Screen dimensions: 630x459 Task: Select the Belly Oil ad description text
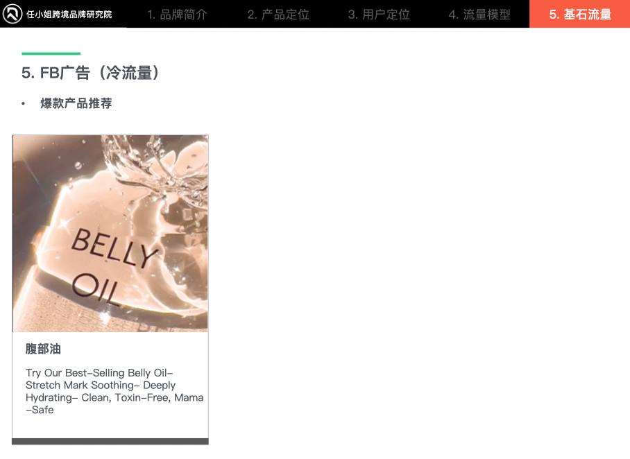[114, 391]
